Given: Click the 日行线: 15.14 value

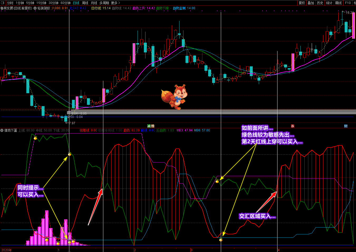Looking at the screenshot, I should (x=101, y=8).
